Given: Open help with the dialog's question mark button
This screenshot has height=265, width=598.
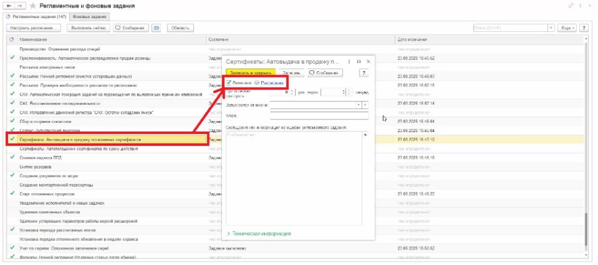Looking at the screenshot, I should point(364,72).
